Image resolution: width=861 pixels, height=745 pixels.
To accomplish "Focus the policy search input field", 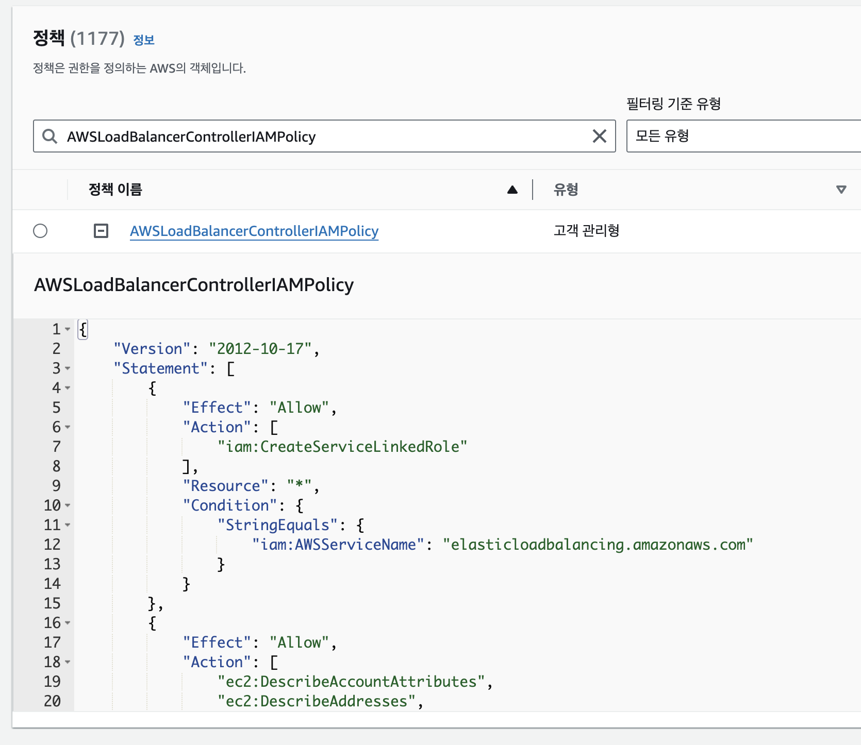I will 324,137.
